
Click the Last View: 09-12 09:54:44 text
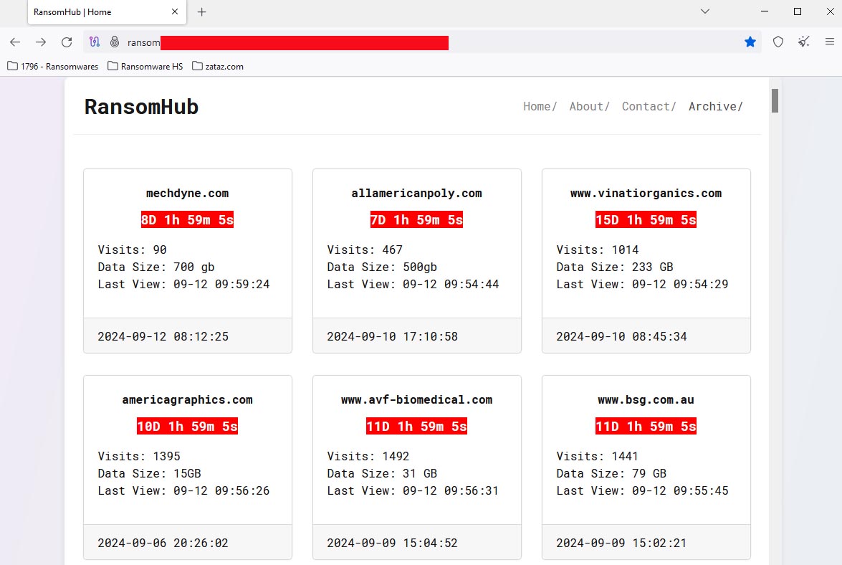click(413, 284)
